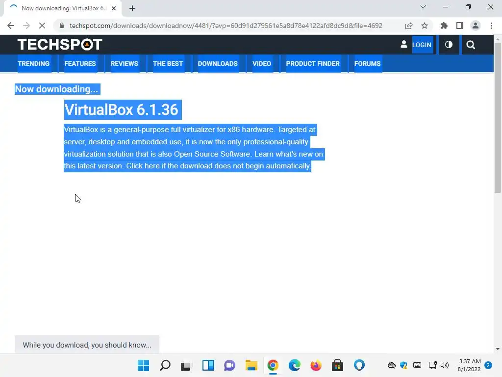The height and width of the screenshot is (377, 502).
Task: Share this page using the share icon
Action: point(409,26)
